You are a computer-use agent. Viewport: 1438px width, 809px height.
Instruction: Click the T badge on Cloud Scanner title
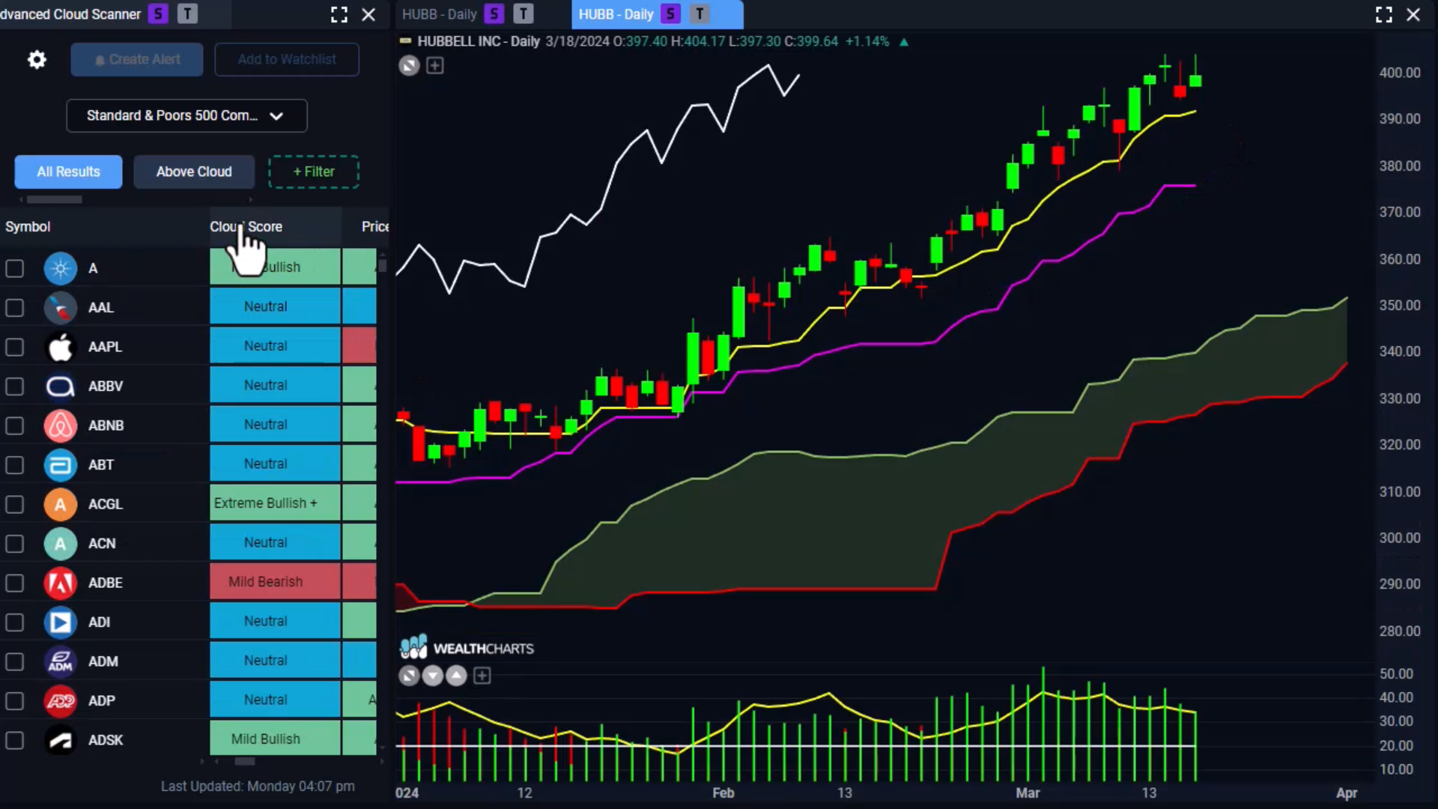pos(188,14)
